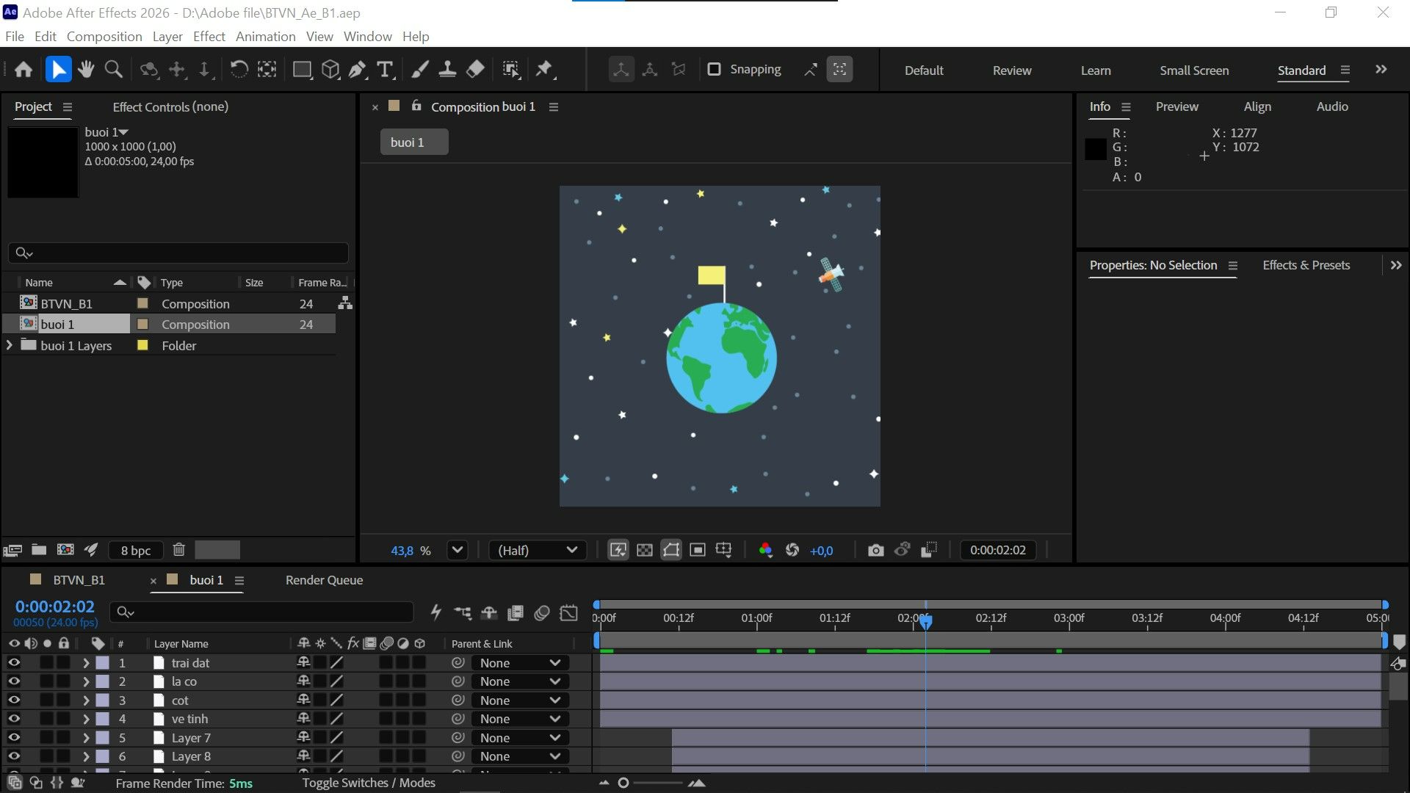1410x793 pixels.
Task: Create a new folder in Project panel
Action: (x=39, y=549)
